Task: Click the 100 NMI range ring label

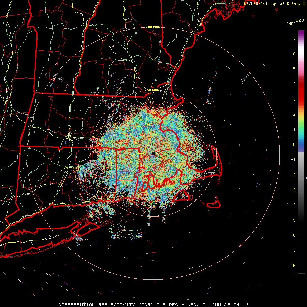Action: 153,27
